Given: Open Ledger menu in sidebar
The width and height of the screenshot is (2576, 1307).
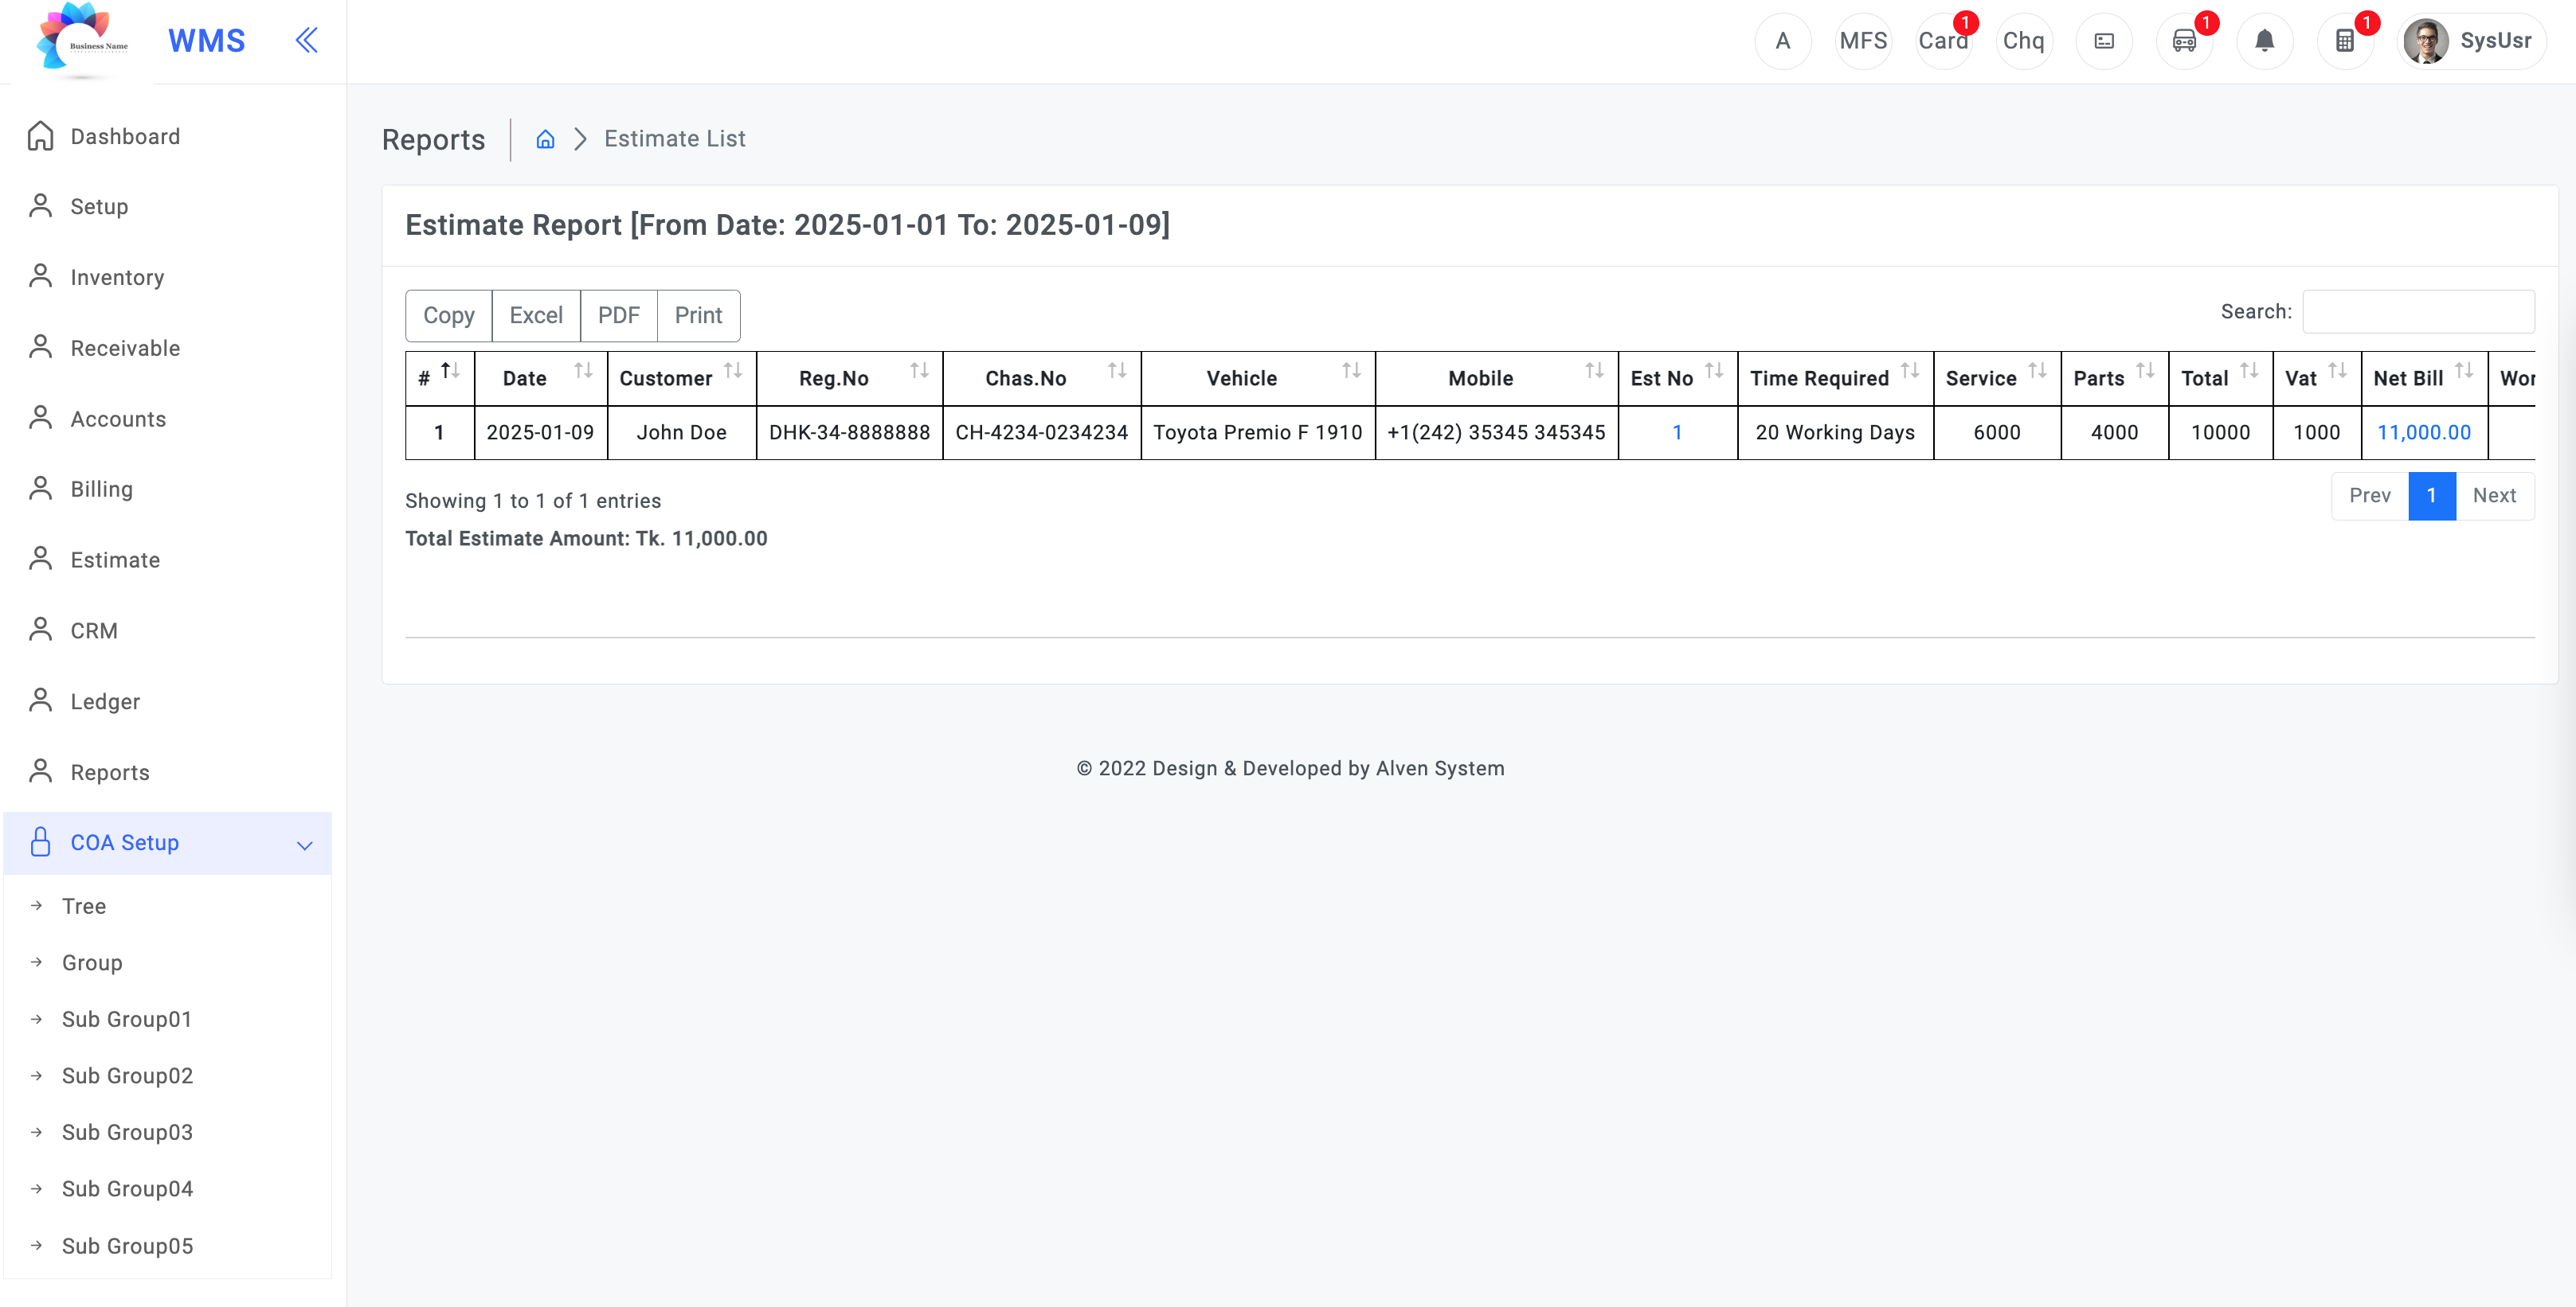Looking at the screenshot, I should [167, 701].
